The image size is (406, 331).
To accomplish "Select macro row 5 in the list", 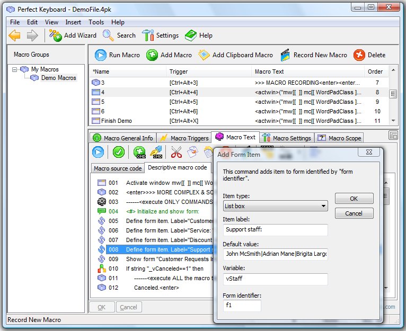I will tap(239, 102).
